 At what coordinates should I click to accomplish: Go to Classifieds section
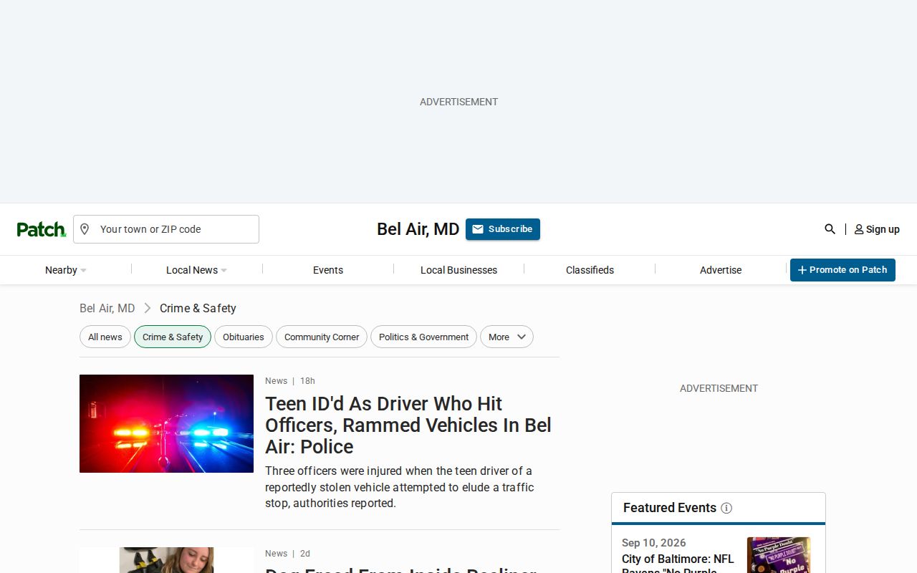(590, 270)
